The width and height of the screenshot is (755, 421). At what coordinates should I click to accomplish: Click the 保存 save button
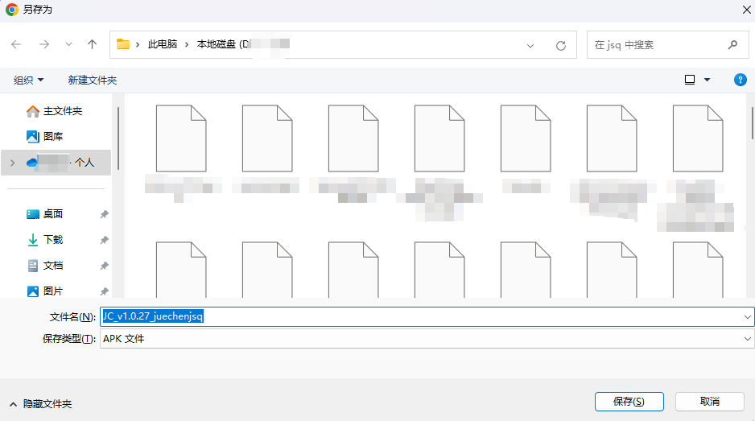[x=628, y=401]
